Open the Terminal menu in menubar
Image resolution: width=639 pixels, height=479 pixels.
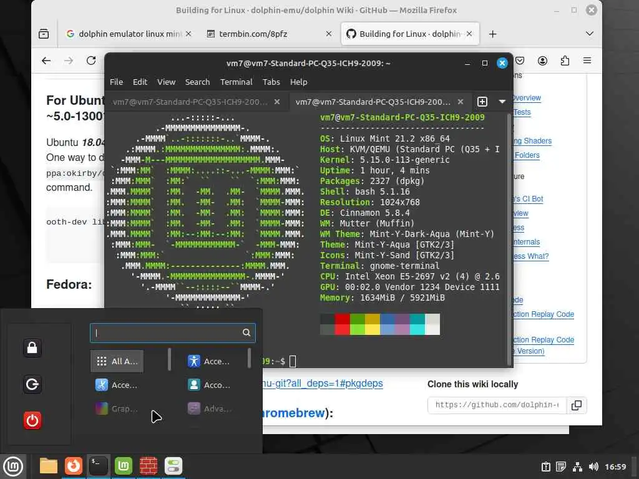(237, 82)
